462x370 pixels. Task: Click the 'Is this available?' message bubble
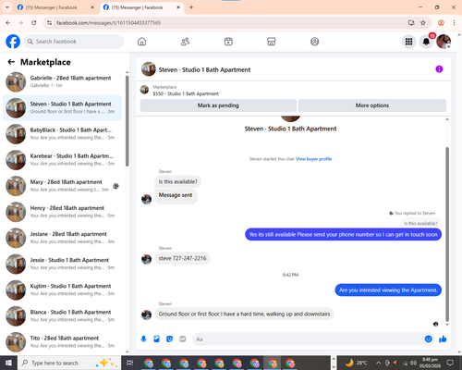(178, 181)
